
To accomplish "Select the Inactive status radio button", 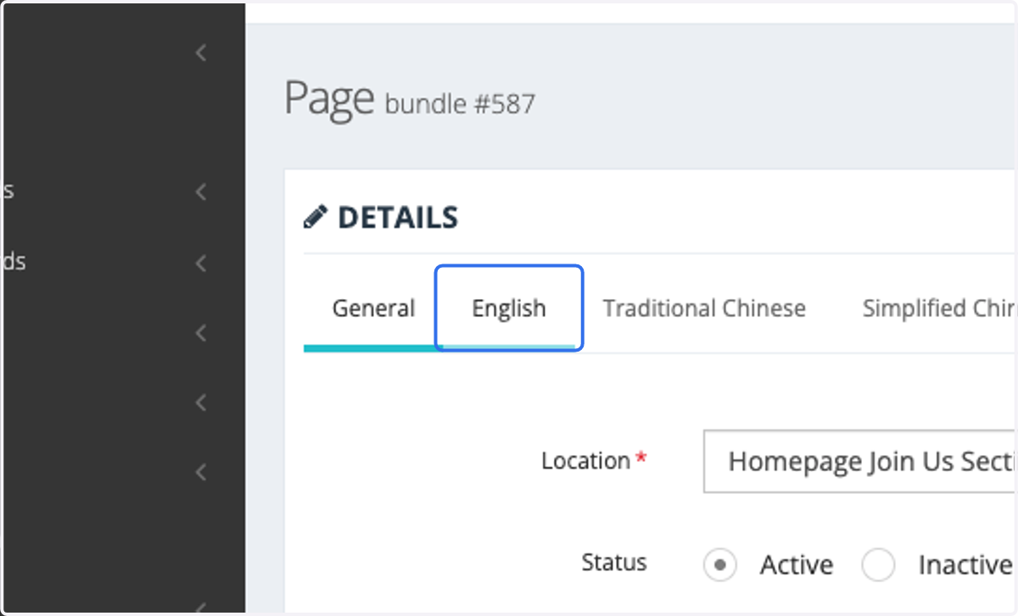I will pos(879,565).
